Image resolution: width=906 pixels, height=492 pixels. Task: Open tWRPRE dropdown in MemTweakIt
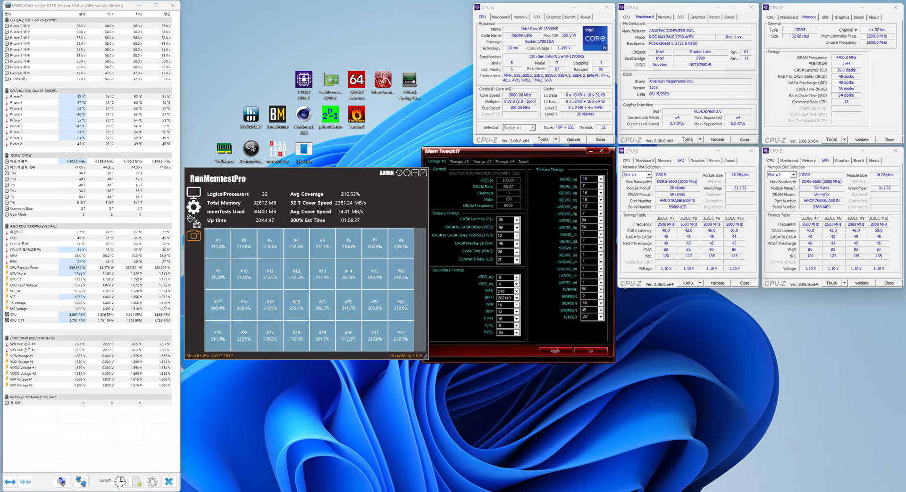601,289
